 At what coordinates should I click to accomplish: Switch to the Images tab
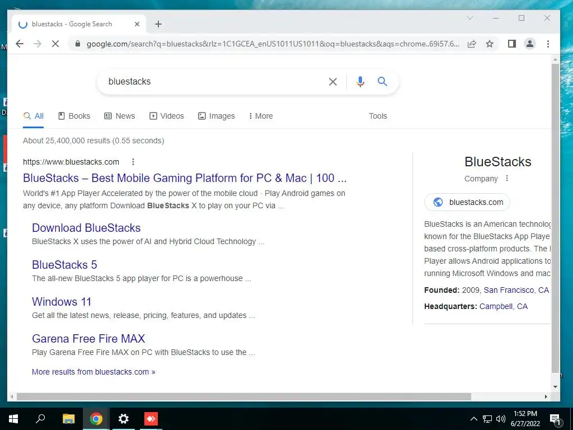pos(217,116)
